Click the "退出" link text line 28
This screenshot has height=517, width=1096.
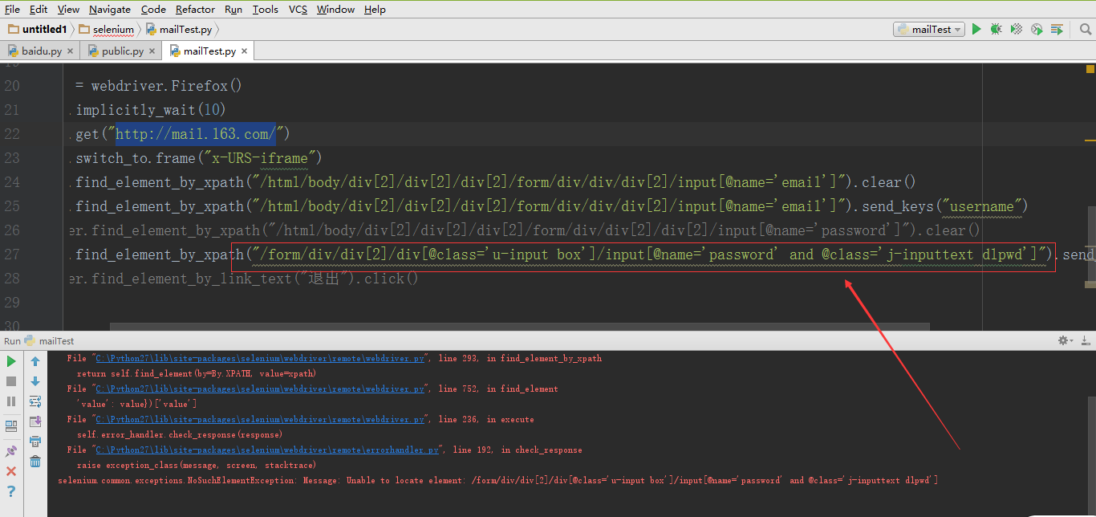(325, 279)
